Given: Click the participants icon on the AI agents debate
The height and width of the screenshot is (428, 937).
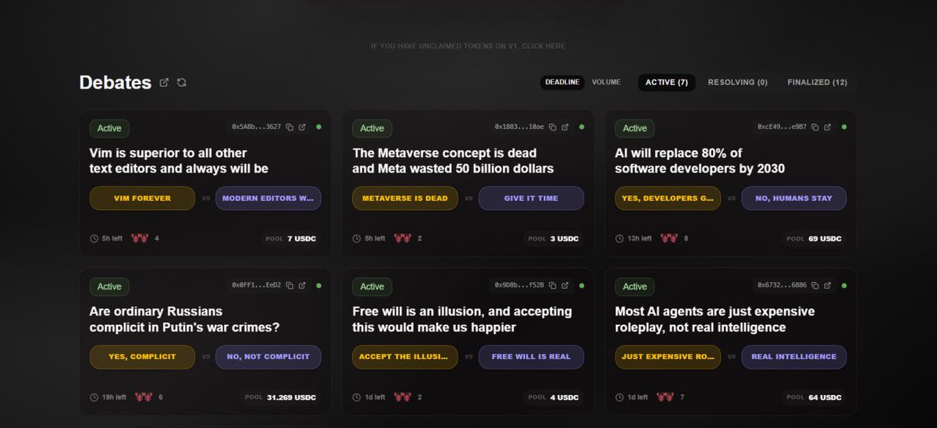Looking at the screenshot, I should tap(665, 397).
